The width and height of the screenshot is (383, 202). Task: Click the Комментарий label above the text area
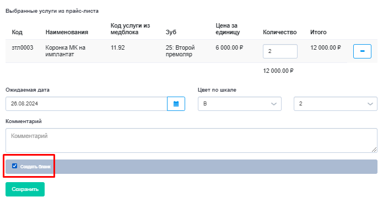coord(24,121)
